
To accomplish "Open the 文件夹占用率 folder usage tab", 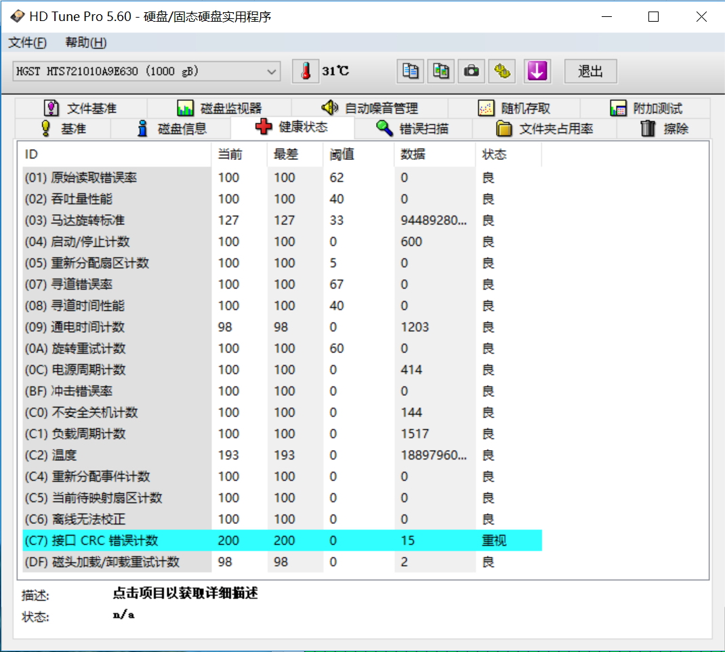I will pyautogui.click(x=545, y=129).
